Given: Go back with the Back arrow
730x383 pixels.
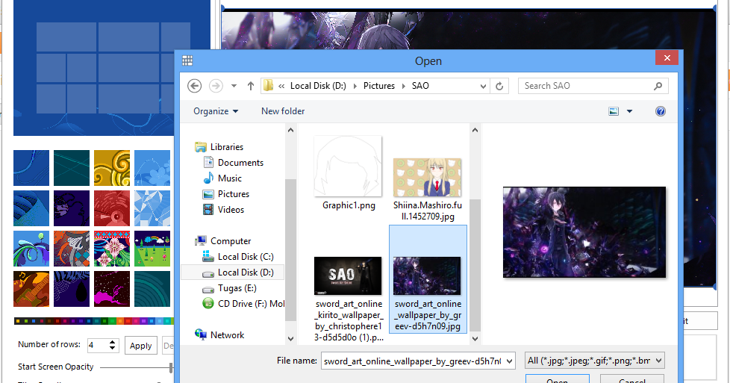Looking at the screenshot, I should point(194,86).
